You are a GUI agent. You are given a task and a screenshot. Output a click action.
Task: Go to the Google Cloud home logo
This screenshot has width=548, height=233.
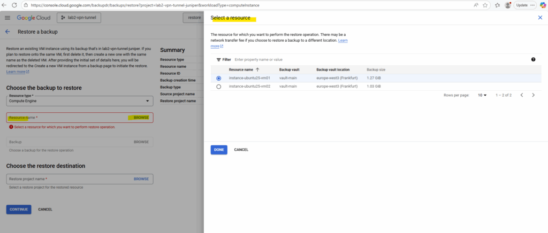point(34,18)
